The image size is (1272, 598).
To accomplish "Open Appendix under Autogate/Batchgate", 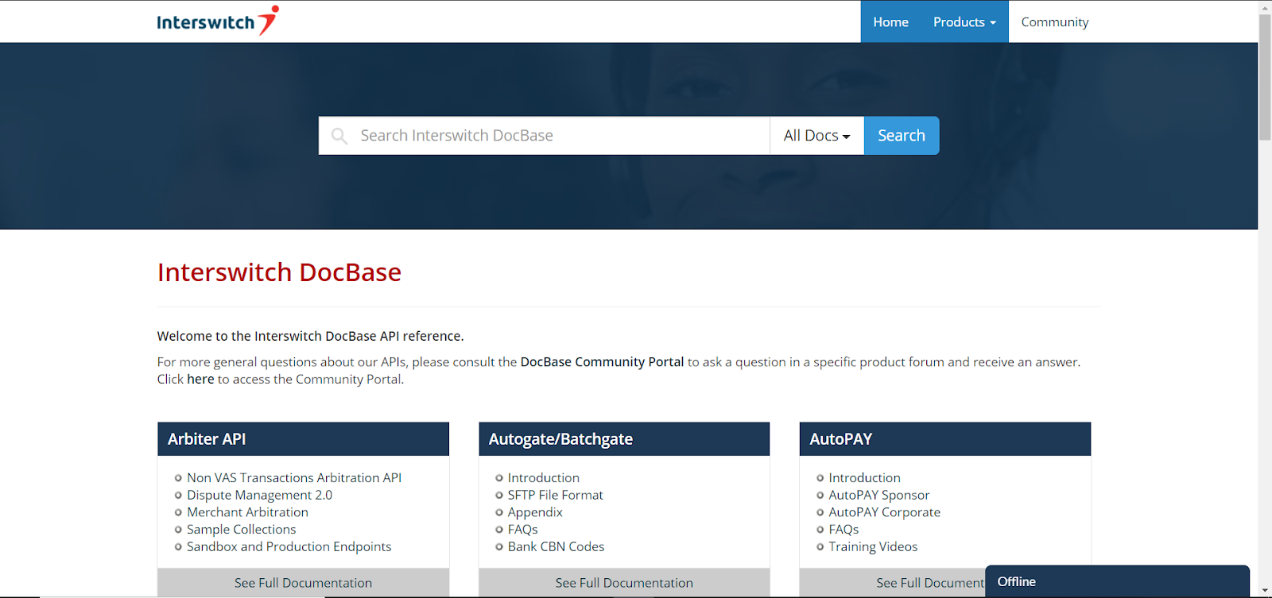I will tap(535, 513).
